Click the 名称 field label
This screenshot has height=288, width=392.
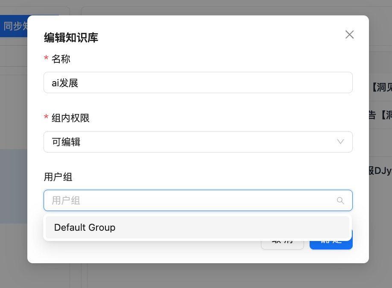click(61, 59)
